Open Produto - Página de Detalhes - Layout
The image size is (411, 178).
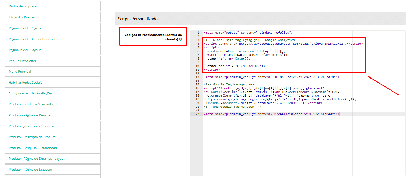click(53, 158)
